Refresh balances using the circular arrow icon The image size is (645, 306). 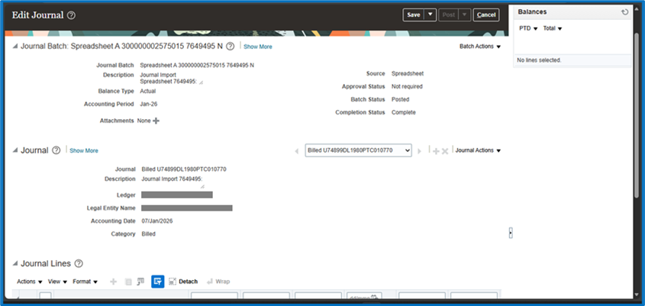625,12
